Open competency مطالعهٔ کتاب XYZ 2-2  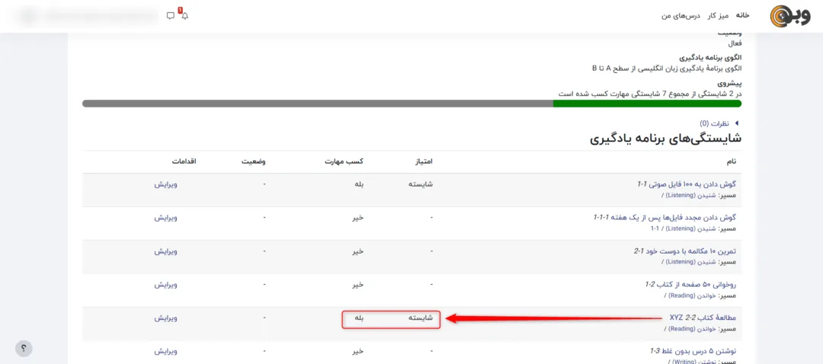703,318
